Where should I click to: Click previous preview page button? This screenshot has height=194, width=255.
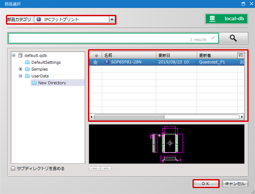[x=95, y=169]
